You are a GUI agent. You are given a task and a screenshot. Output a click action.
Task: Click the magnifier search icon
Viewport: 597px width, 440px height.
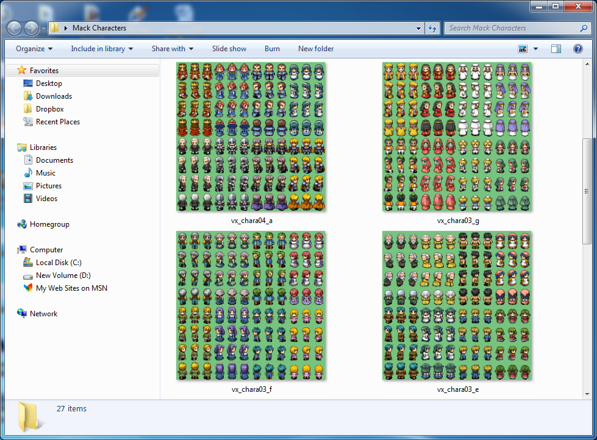click(584, 28)
